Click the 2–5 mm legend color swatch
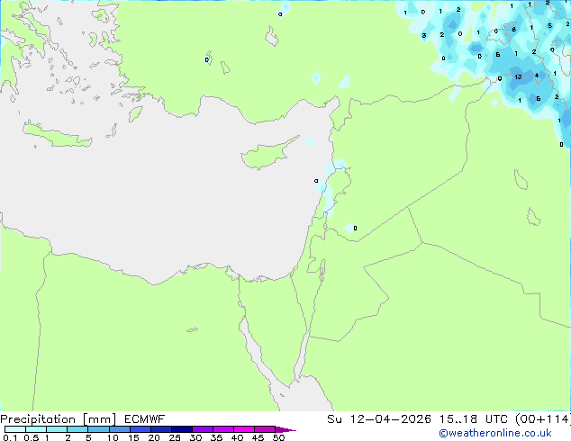The width and height of the screenshot is (571, 441). pos(77,429)
